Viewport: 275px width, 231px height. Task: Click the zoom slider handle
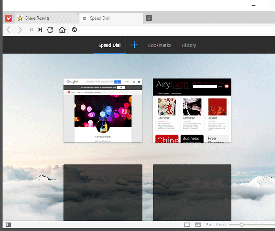242,224
